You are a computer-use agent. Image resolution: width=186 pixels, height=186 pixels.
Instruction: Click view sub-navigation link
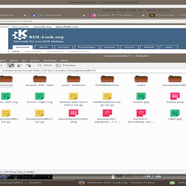click(x=15, y=51)
